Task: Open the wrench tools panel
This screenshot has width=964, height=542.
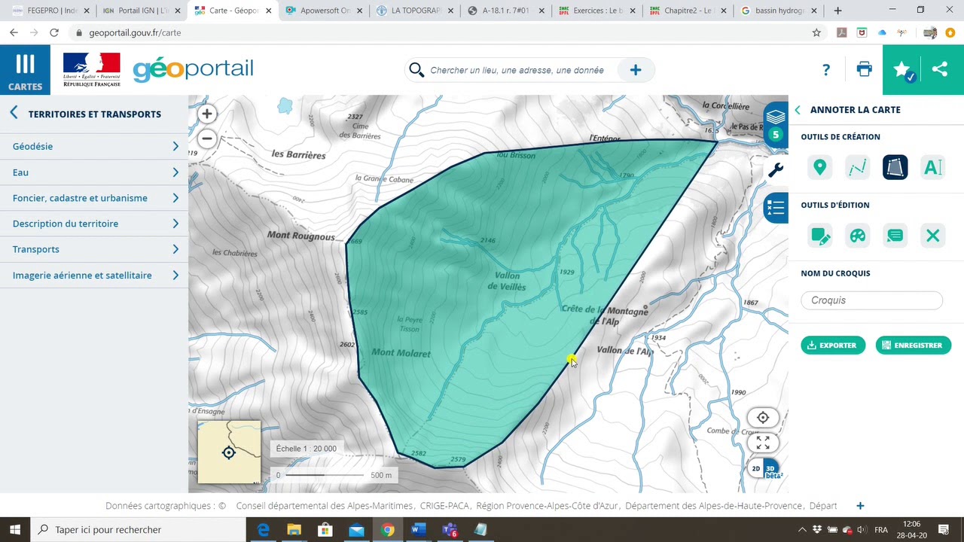Action: [x=776, y=169]
